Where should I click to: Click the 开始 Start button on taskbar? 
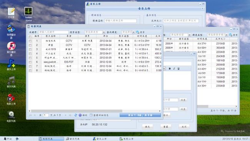(x=8, y=139)
